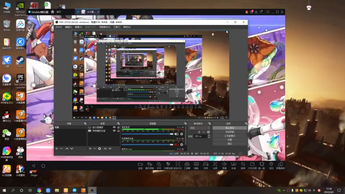Add a new source with the plus icon

(x=90, y=149)
